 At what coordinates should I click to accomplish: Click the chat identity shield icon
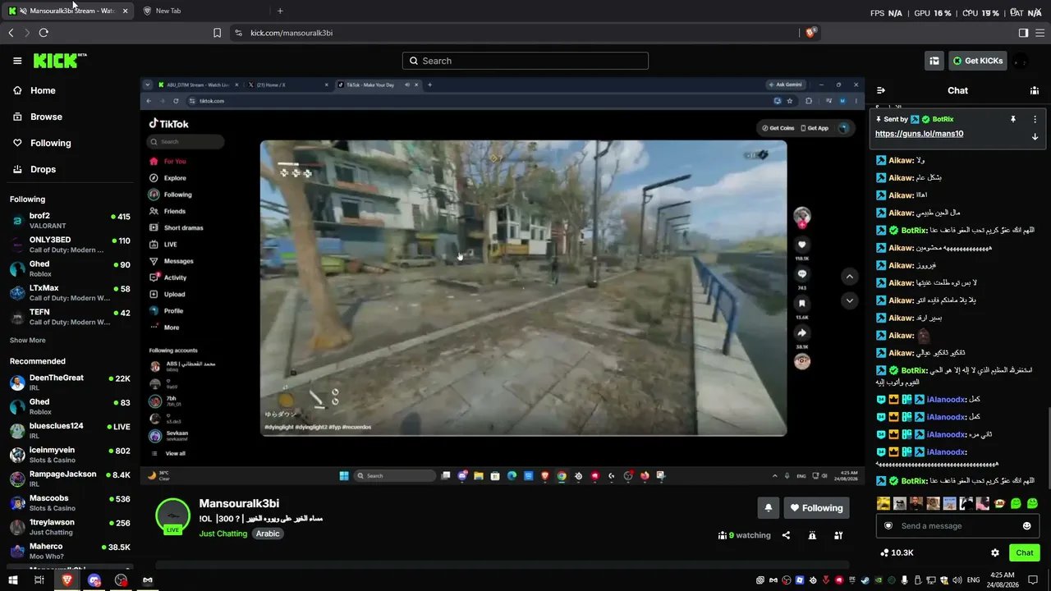click(x=888, y=526)
